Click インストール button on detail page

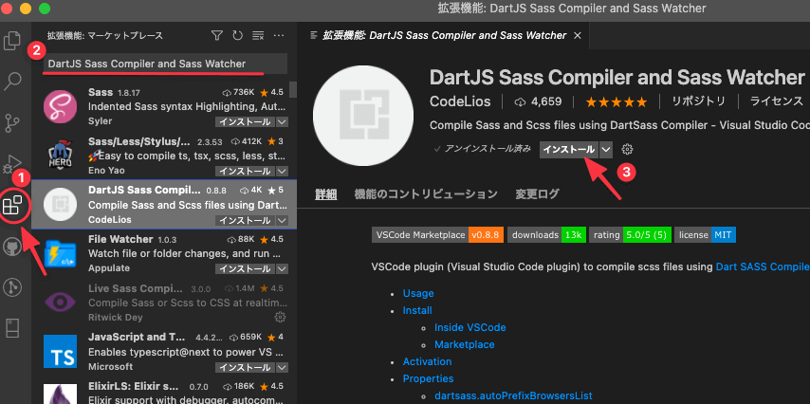pos(569,150)
